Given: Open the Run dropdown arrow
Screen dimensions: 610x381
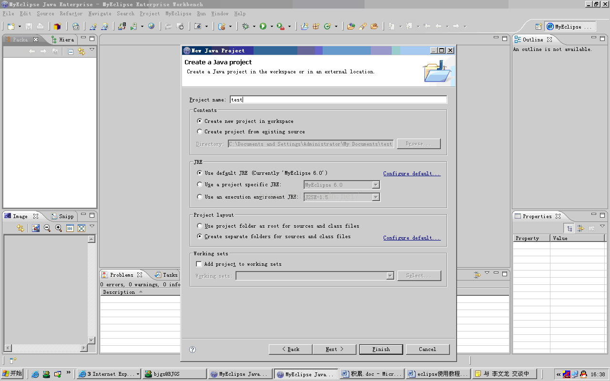Looking at the screenshot, I should tap(271, 27).
